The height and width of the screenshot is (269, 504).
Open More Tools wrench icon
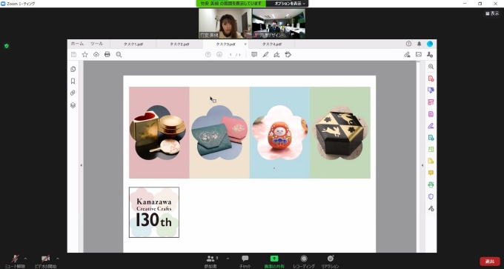click(x=431, y=208)
